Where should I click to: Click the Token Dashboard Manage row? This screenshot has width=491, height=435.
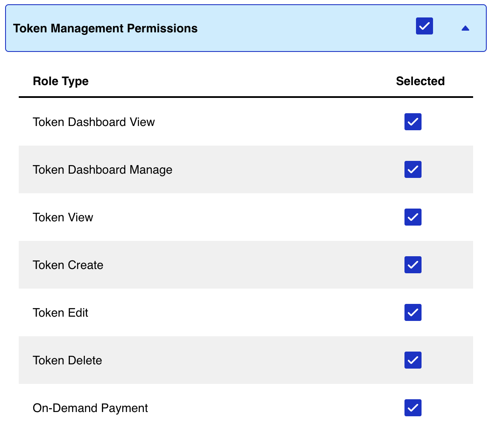(x=102, y=169)
